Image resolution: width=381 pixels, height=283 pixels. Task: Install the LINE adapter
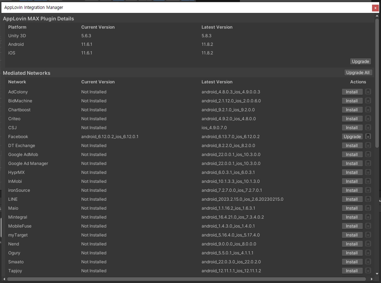click(x=352, y=199)
